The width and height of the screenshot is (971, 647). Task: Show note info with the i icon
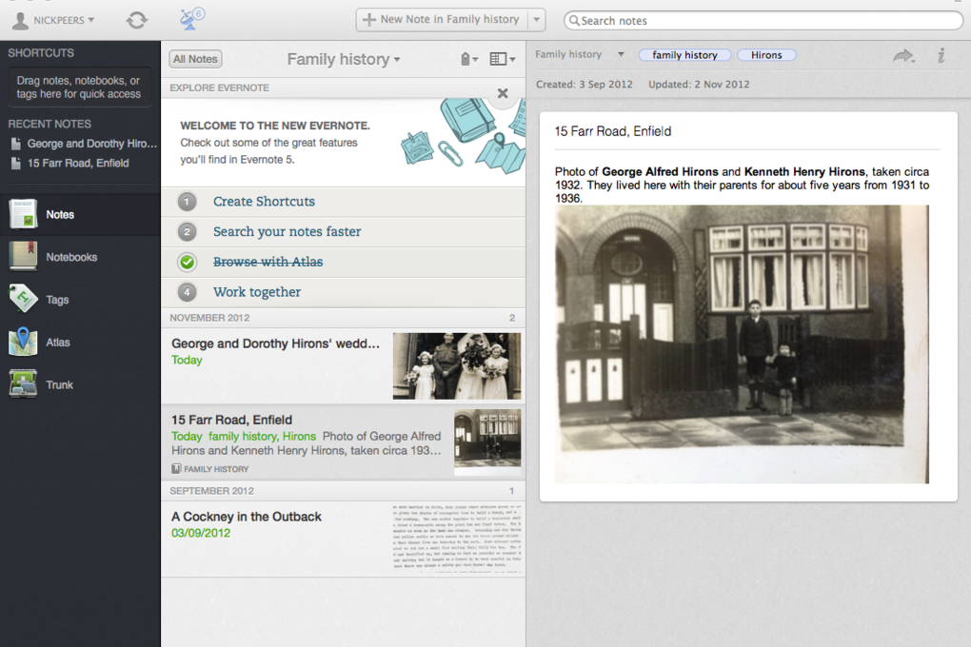tap(941, 55)
